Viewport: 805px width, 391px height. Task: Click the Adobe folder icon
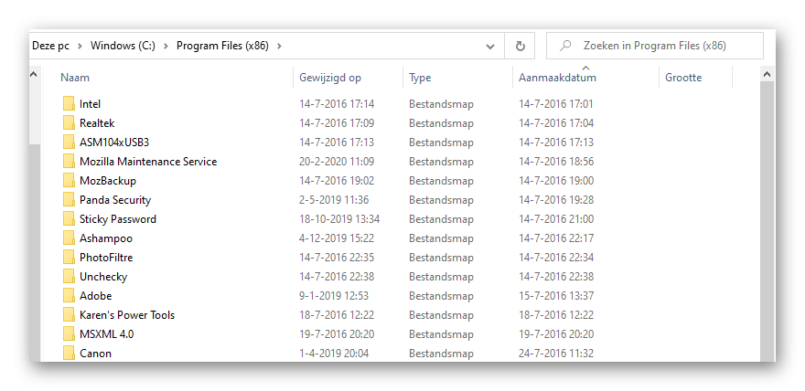(69, 296)
